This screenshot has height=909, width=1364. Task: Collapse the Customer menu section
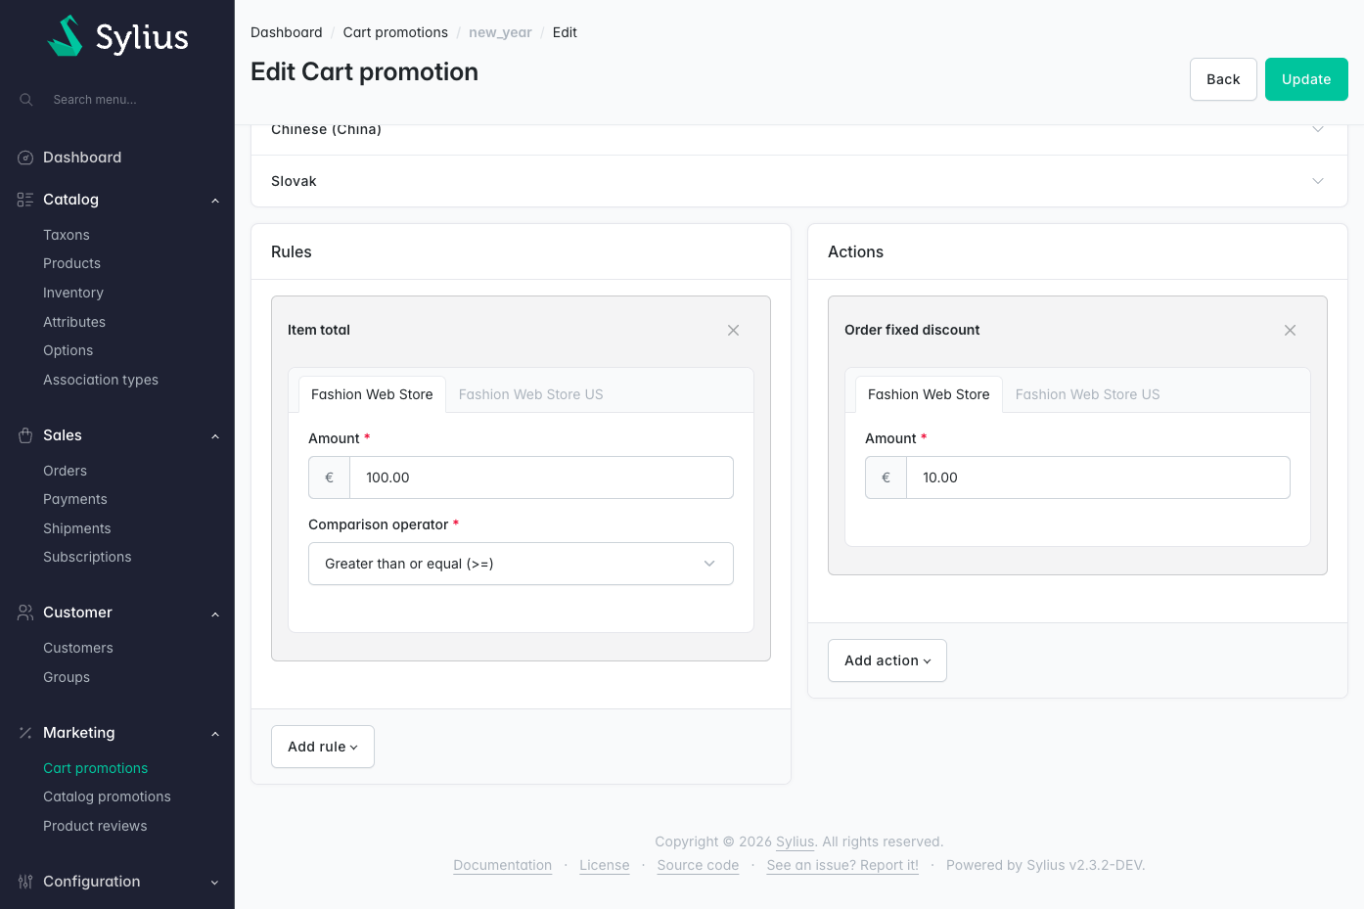coord(215,614)
